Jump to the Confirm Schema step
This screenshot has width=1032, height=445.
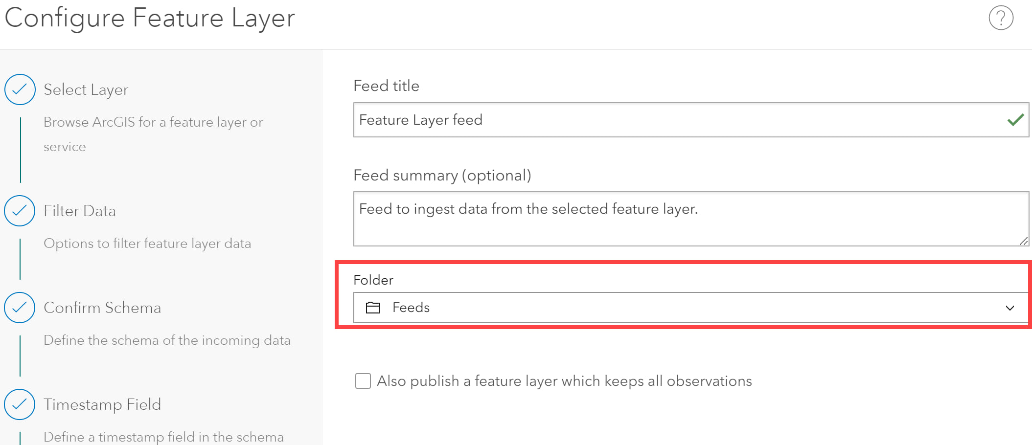(102, 308)
